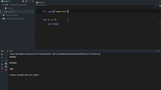Open Run panel options menu icon
This screenshot has width=161, height=90.
pos(156,51)
